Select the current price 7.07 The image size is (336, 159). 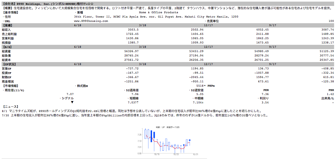click(x=70, y=94)
